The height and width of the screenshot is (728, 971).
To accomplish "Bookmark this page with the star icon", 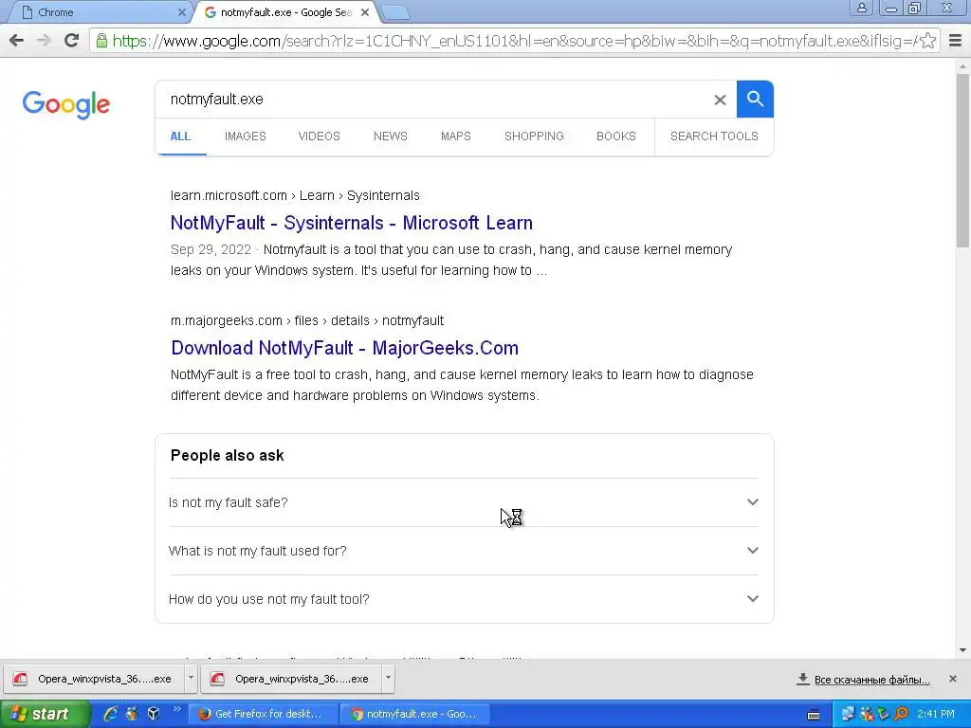I will (927, 41).
